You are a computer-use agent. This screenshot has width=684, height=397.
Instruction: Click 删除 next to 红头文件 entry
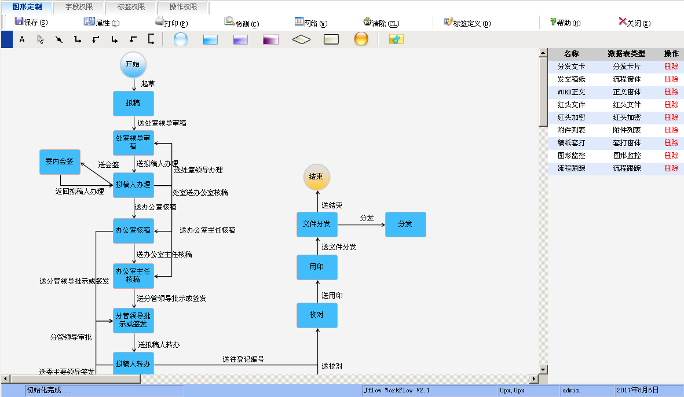(671, 104)
